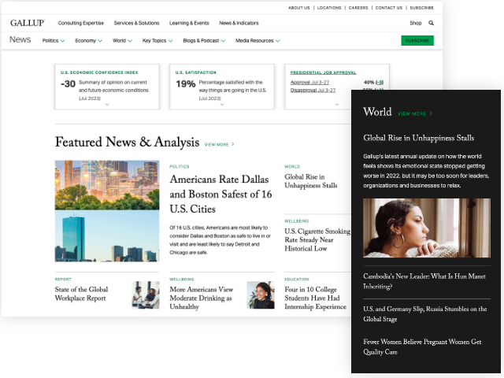Expand the Economic Confidence Index card chevron
504x378 pixels.
(x=107, y=105)
